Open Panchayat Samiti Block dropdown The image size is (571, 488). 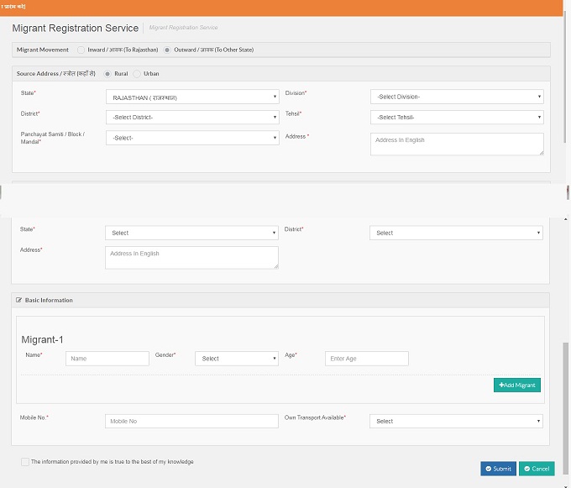pyautogui.click(x=192, y=138)
